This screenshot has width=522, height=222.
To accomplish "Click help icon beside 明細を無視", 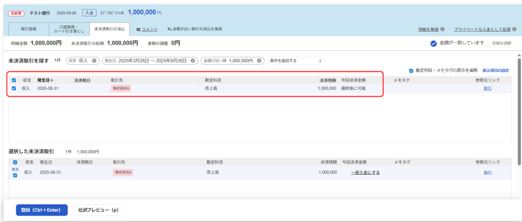I will [x=442, y=30].
